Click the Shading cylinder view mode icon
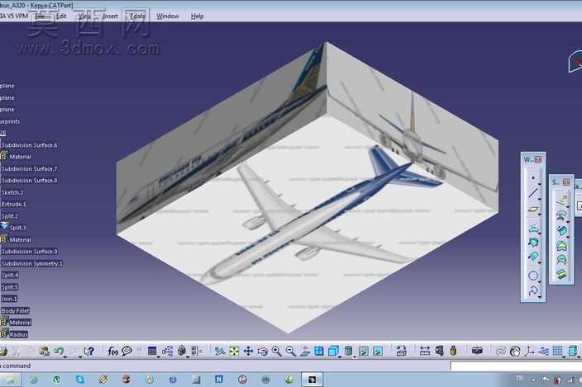Image resolution: width=582 pixels, height=387 pixels. [x=348, y=351]
